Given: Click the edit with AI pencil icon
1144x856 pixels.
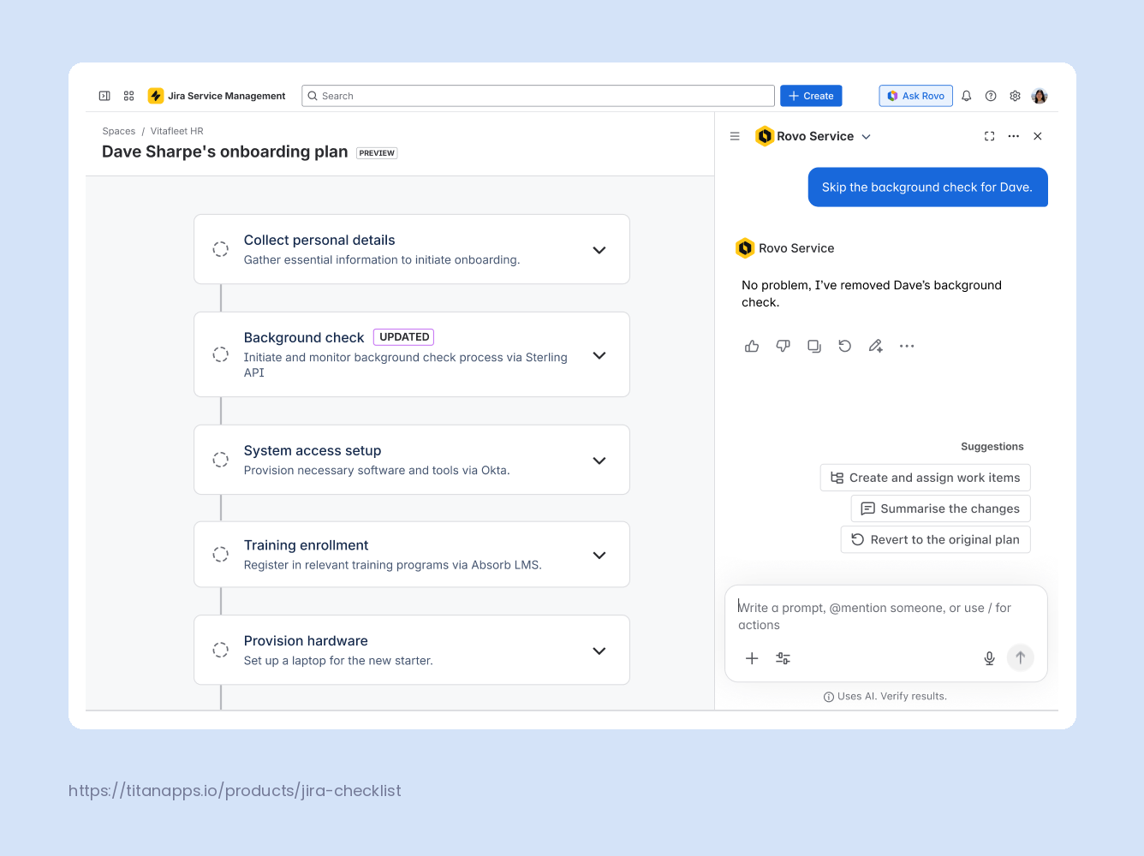Looking at the screenshot, I should tap(876, 346).
